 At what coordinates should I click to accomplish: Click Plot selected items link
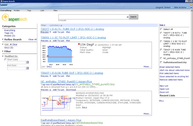click(x=169, y=73)
